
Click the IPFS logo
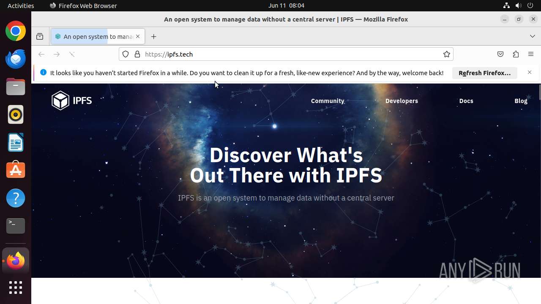click(x=71, y=100)
